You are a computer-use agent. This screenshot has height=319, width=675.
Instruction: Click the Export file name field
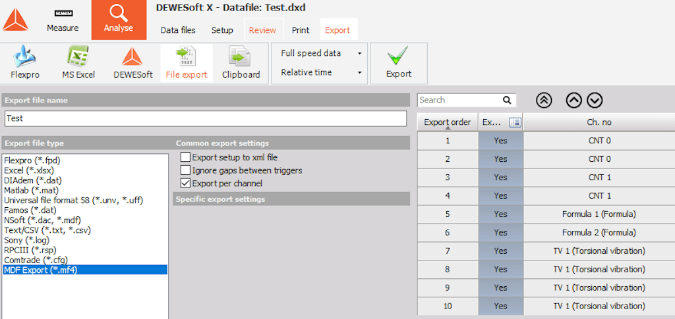tap(206, 118)
